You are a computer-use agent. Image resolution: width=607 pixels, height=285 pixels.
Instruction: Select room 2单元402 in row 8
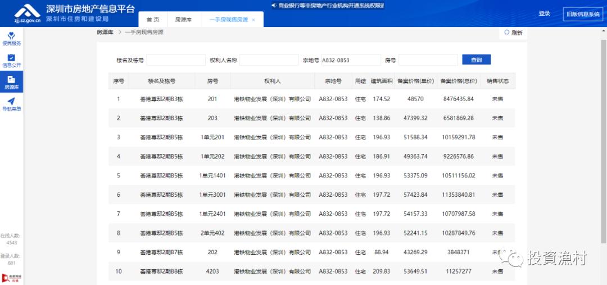tap(212, 233)
